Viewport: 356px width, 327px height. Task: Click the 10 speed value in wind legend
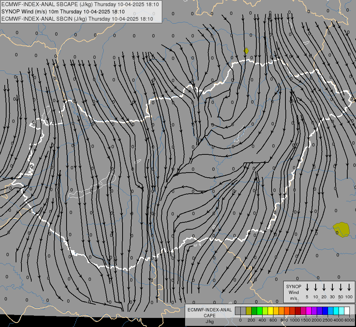(316, 297)
